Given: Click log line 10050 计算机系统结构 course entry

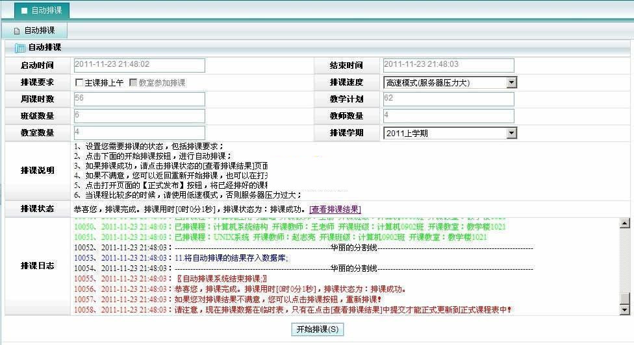Looking at the screenshot, I should coord(290,227).
